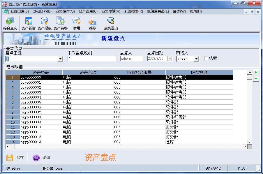The width and height of the screenshot is (263, 174).
Task: Open the 资产转移 toolbar icon
Action: pyautogui.click(x=60, y=23)
